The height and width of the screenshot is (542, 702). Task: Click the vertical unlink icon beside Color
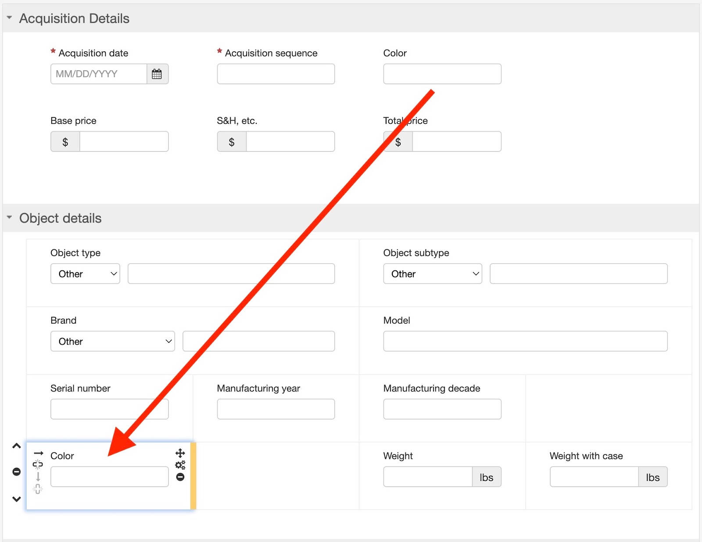point(38,488)
